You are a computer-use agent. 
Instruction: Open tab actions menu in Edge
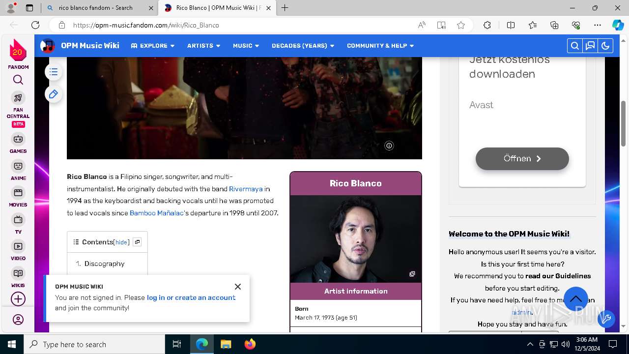[29, 8]
